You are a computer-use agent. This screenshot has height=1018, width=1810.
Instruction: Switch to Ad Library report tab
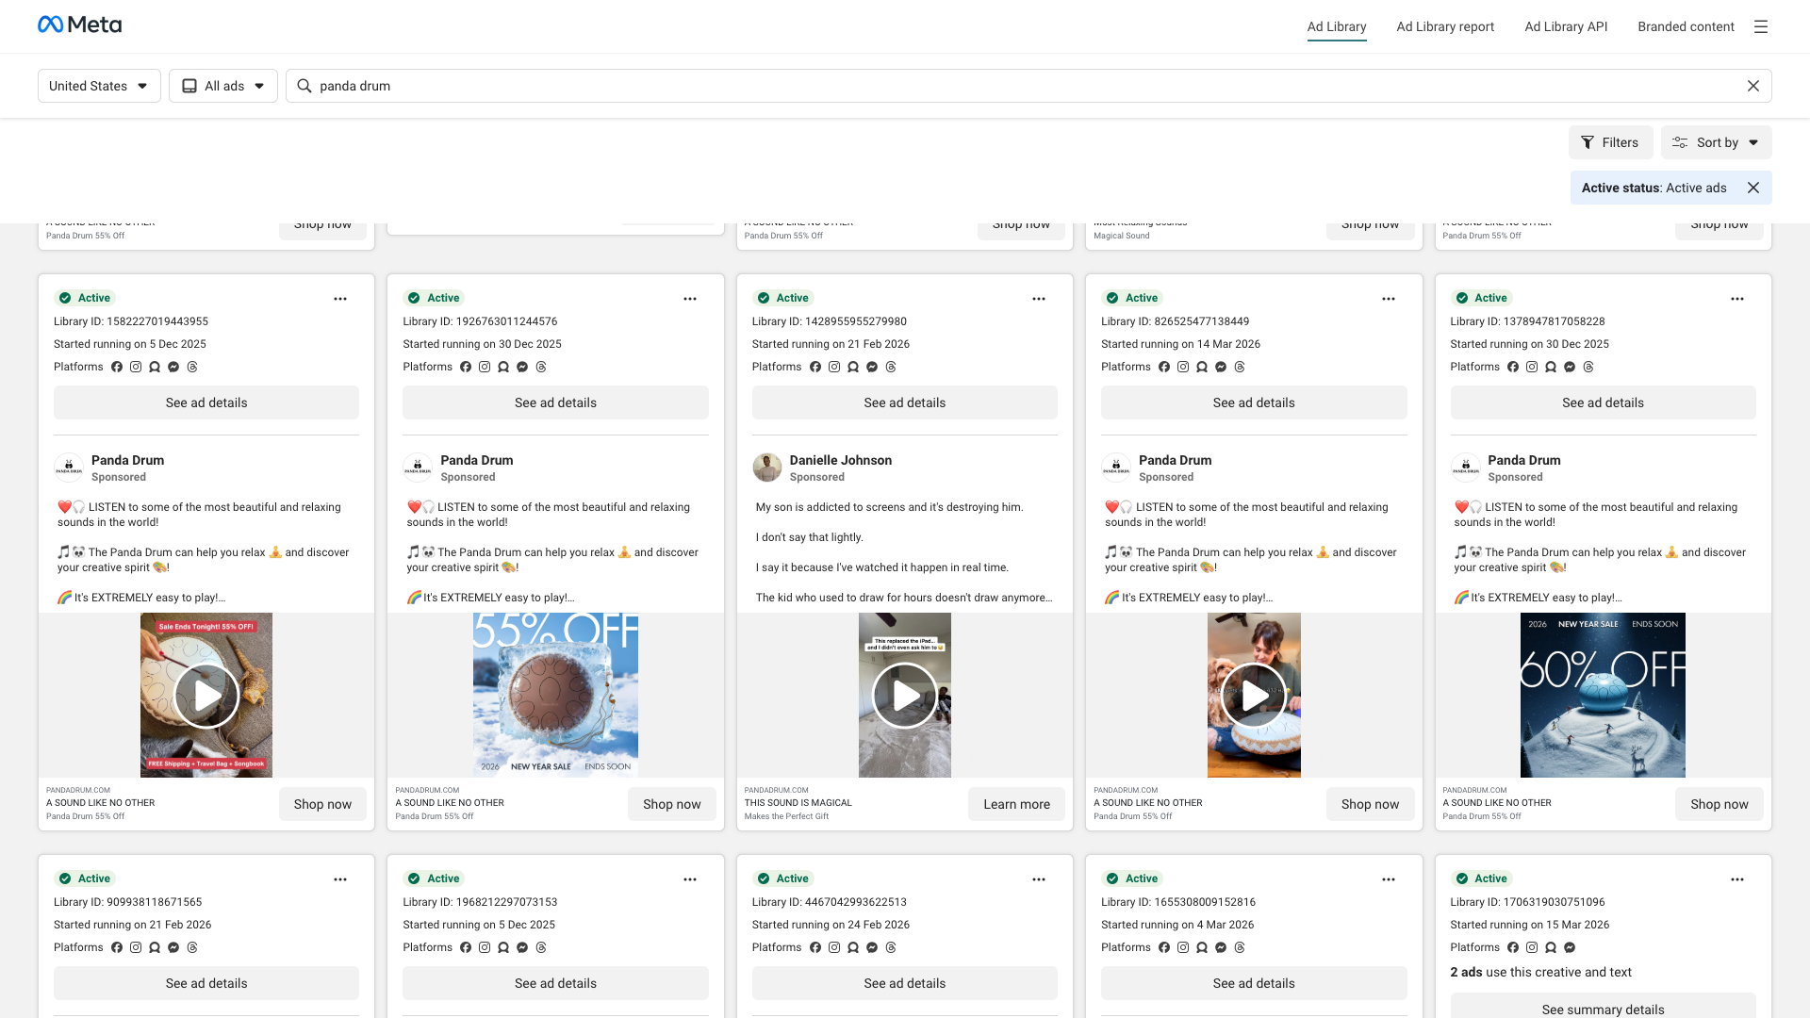coord(1445,26)
